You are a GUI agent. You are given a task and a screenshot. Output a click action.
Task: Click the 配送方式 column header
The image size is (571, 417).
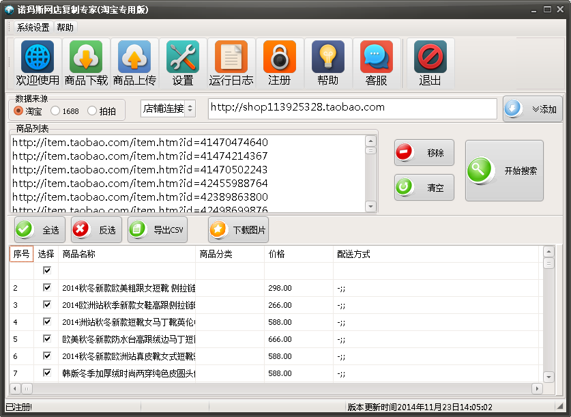pos(435,254)
